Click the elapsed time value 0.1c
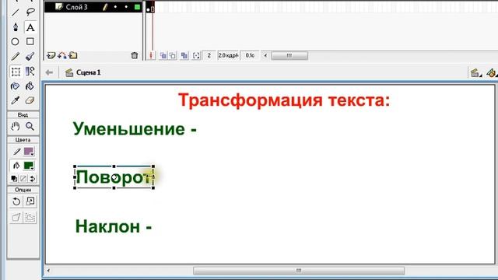498x280 pixels. (x=250, y=55)
